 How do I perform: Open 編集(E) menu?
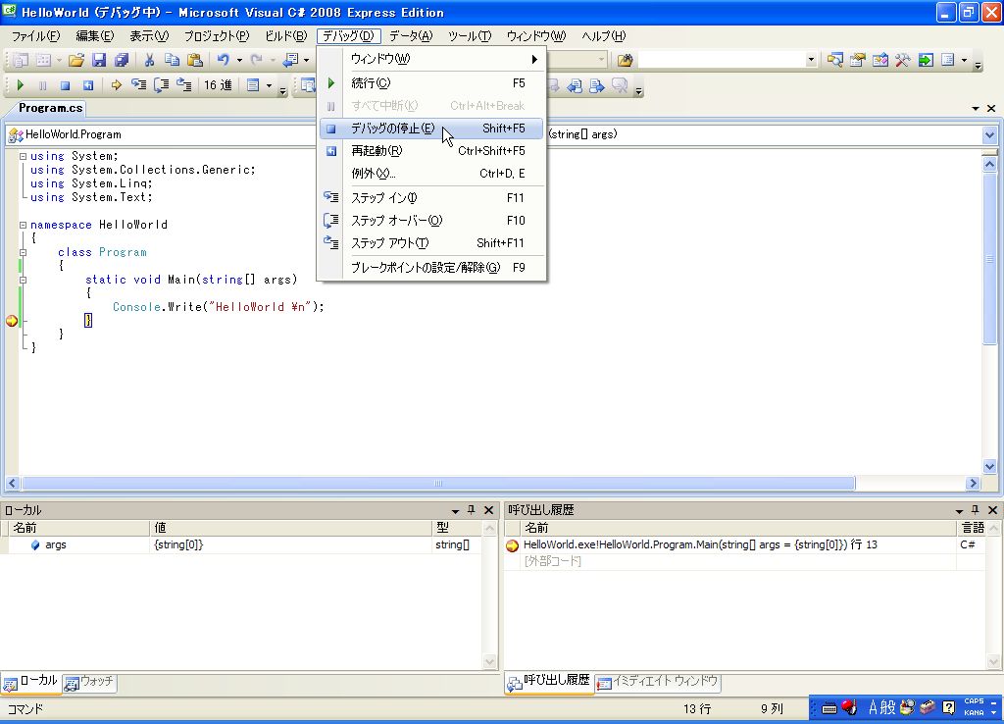point(95,36)
